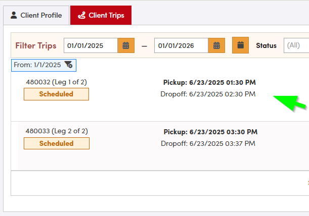Click the From: 1/1/2025 filter chip text

point(37,65)
